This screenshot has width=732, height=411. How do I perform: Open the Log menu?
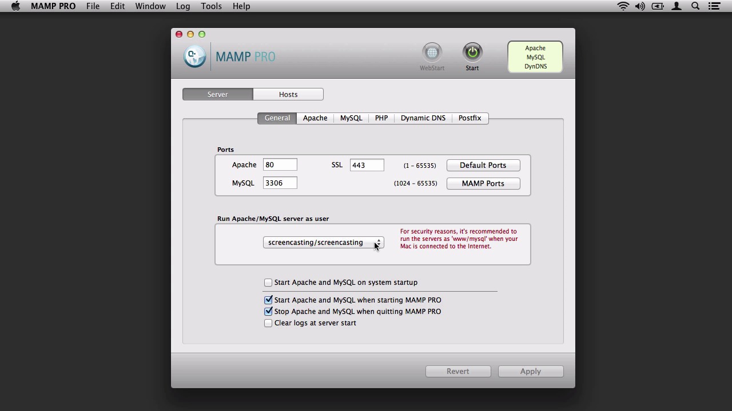click(x=183, y=6)
